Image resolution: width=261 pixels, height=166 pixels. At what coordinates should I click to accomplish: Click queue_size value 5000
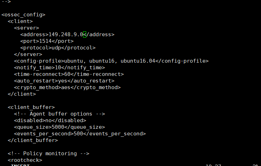point(58,127)
